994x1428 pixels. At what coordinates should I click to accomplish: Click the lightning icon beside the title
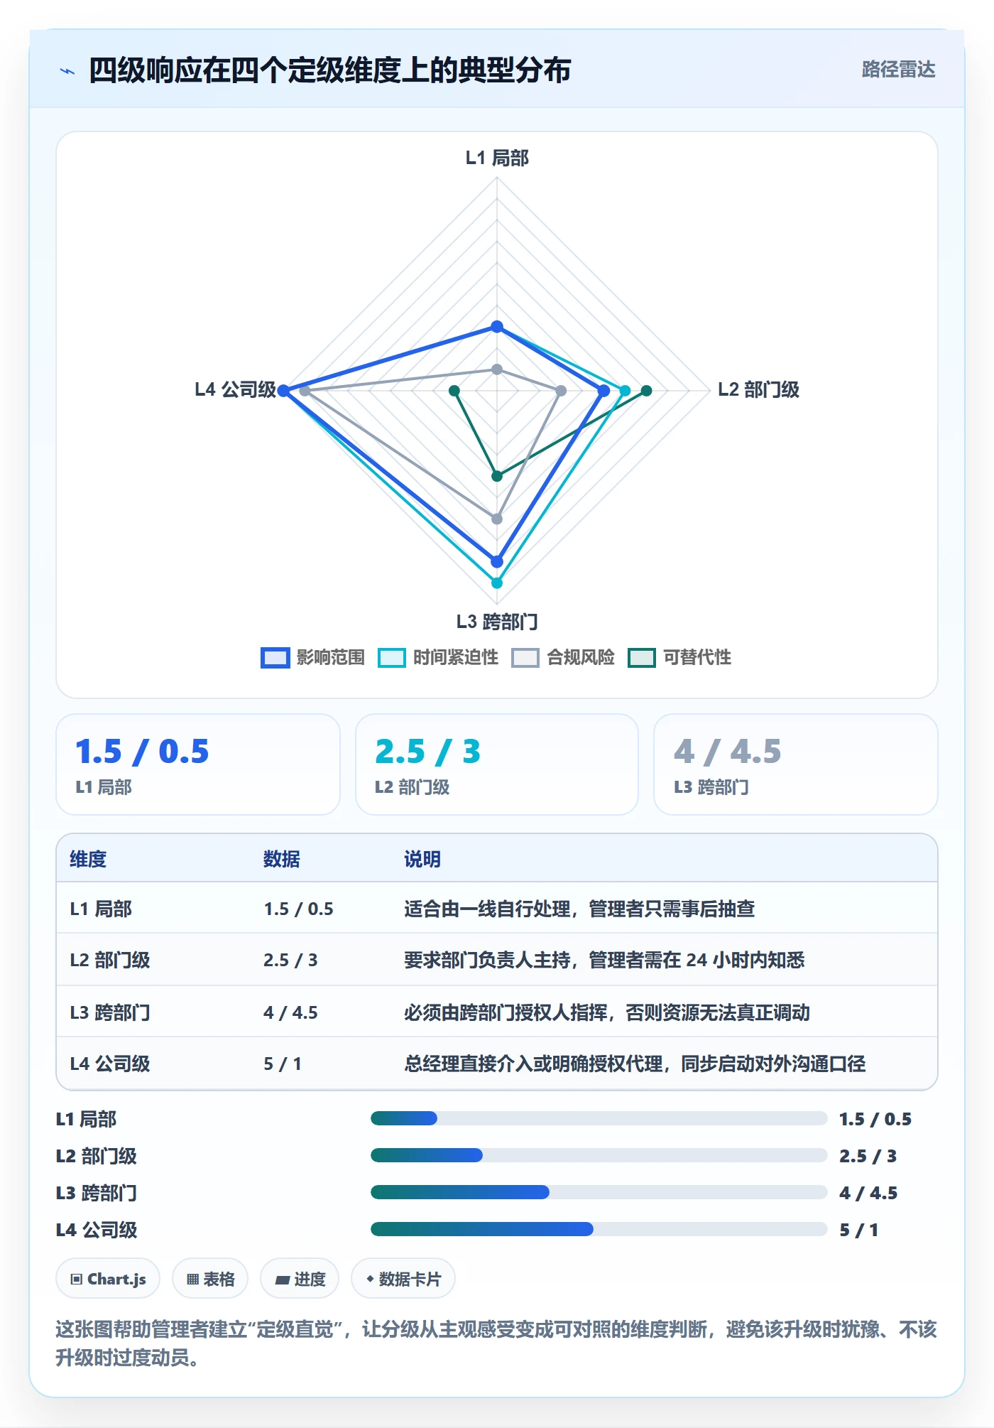click(67, 71)
